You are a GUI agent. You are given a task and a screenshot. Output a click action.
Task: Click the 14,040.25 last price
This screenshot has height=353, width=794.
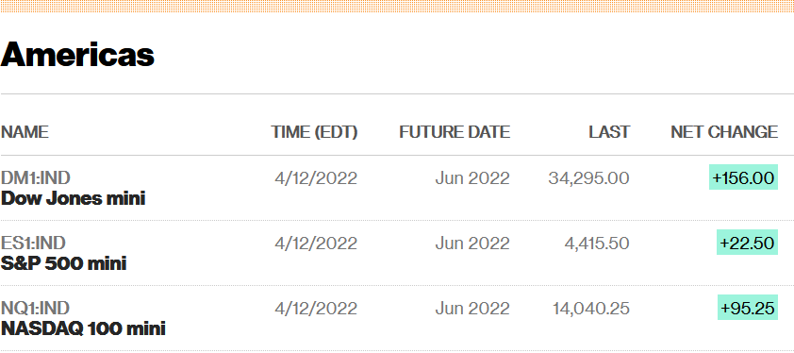(x=591, y=308)
